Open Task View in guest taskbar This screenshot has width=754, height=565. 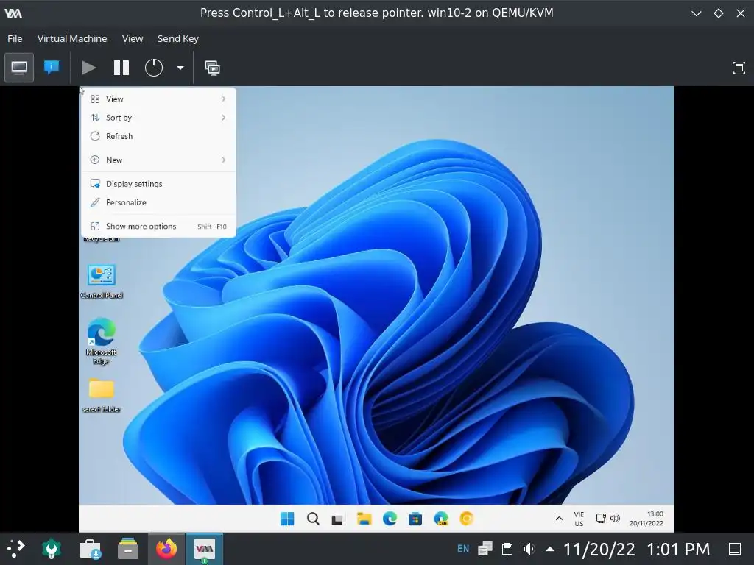tap(337, 519)
